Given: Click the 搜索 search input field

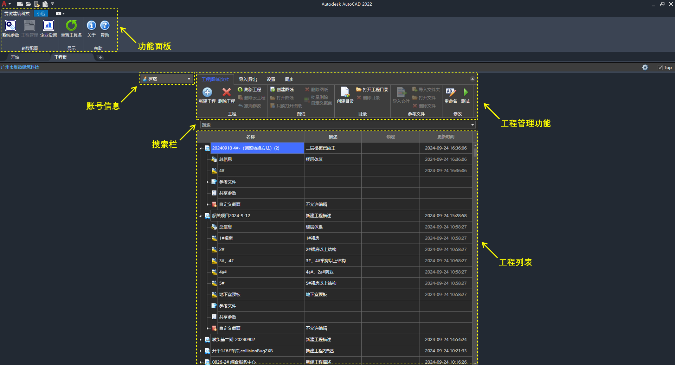Looking at the screenshot, I should coord(334,125).
